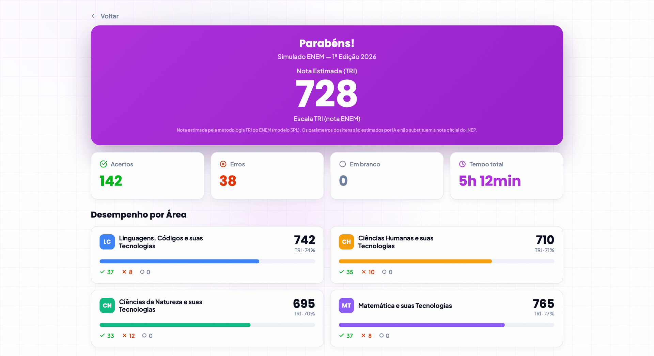The width and height of the screenshot is (654, 356).
Task: Click the correct-answers check icon in Linguagens card
Action: pos(102,272)
